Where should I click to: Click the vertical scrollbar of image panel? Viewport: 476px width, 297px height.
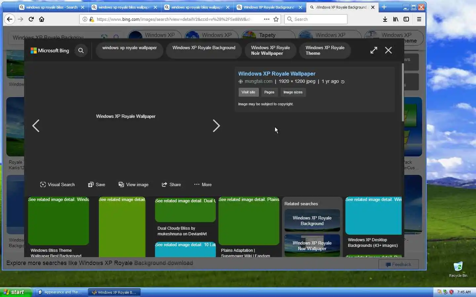pyautogui.click(x=403, y=93)
